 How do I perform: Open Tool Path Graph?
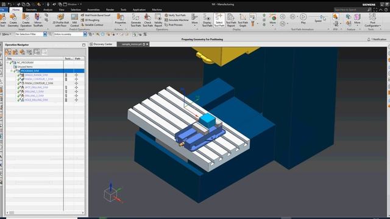[x=243, y=20]
